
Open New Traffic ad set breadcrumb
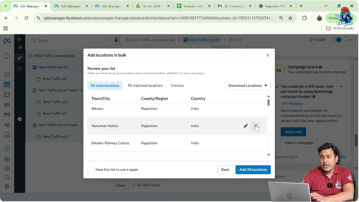click(x=202, y=40)
